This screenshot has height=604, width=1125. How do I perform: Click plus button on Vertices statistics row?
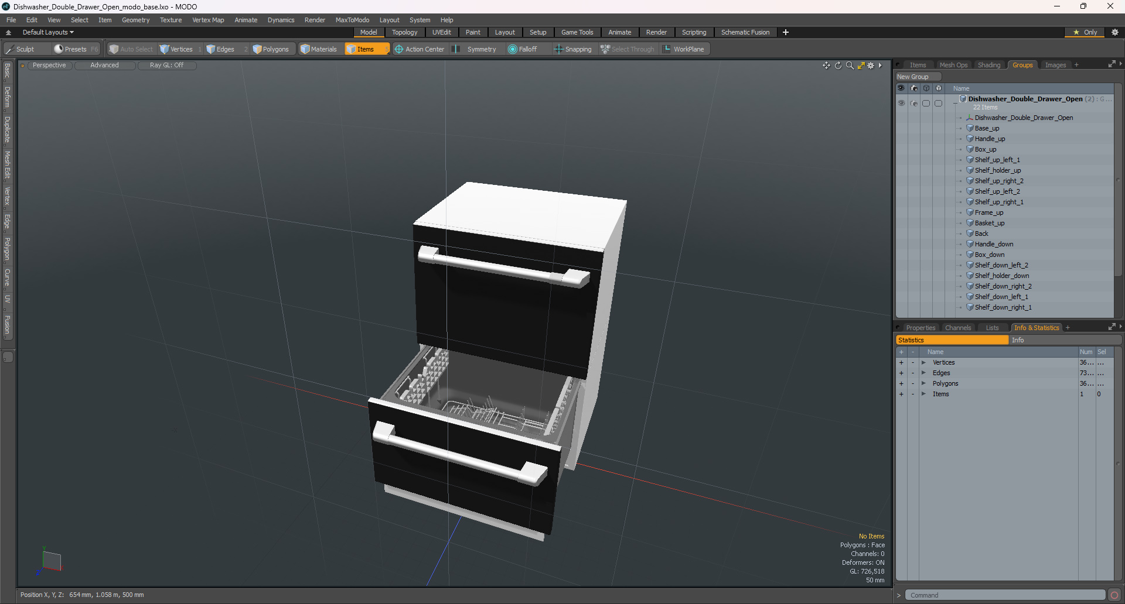901,363
